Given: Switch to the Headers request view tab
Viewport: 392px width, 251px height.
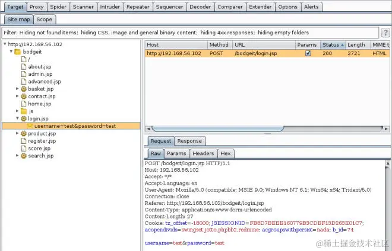Looking at the screenshot, I should (203, 153).
